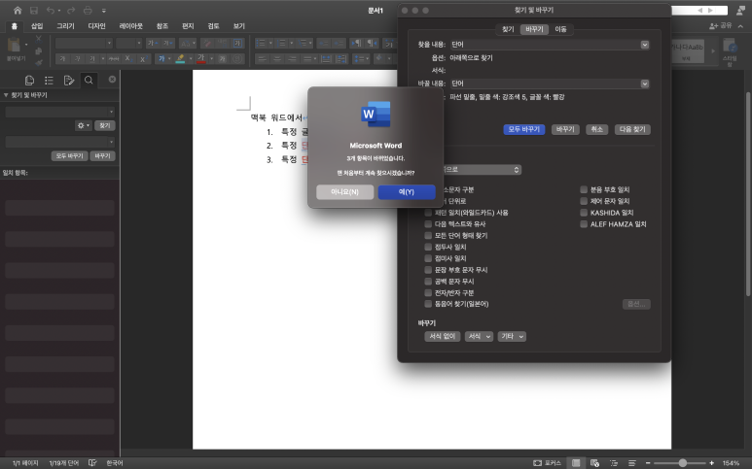752x469 pixels.
Task: Switch to the 이동 tab in dialog
Action: (x=560, y=30)
